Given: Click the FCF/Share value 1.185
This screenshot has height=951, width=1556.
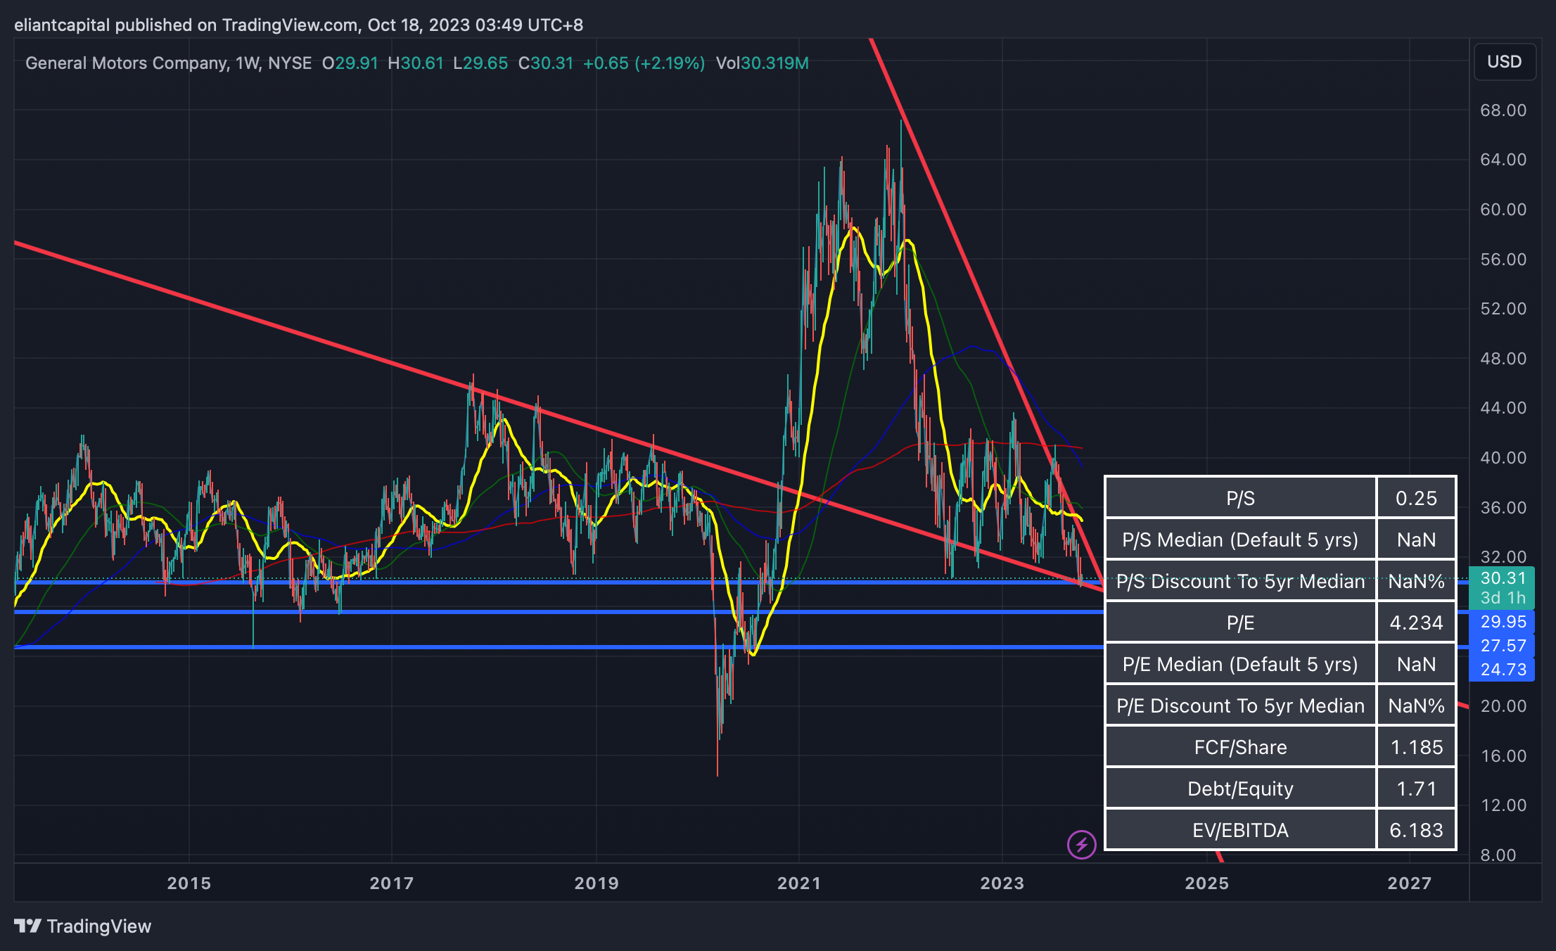Looking at the screenshot, I should pos(1415,747).
